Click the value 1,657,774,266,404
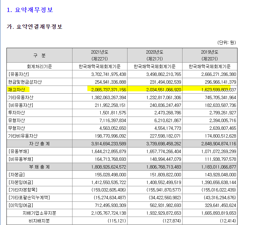The image size is (255, 225). pos(164,151)
